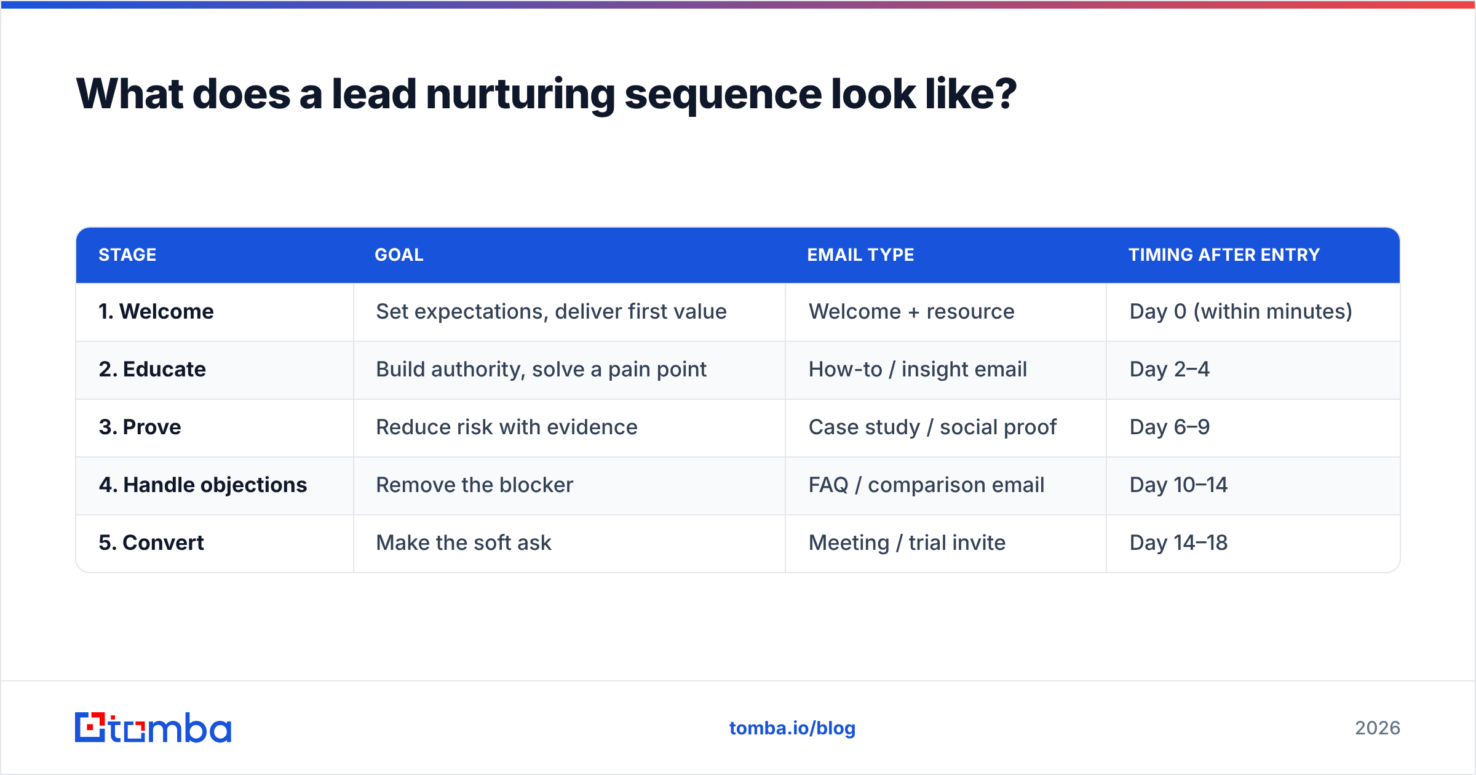Select the TIMING AFTER ENTRY column header
Screen dimensions: 1476x775
click(1224, 255)
